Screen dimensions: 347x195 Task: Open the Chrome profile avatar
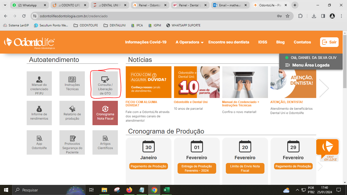pos(332,16)
